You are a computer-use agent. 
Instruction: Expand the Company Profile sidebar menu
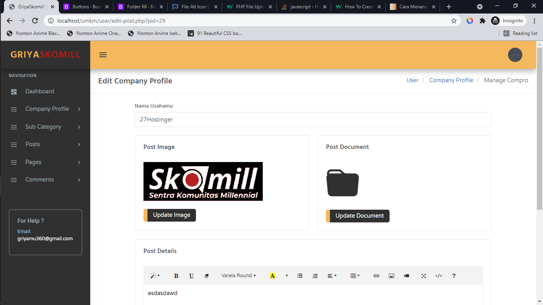point(47,109)
